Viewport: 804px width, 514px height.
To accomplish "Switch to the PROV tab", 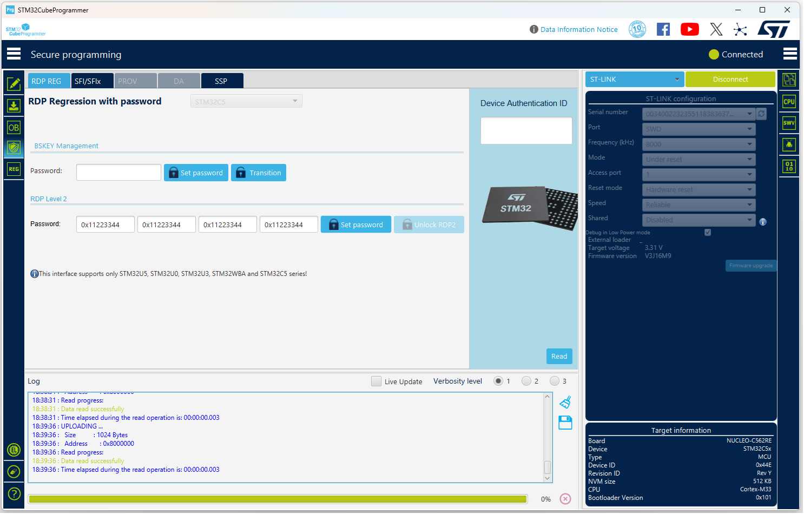I will [x=136, y=81].
